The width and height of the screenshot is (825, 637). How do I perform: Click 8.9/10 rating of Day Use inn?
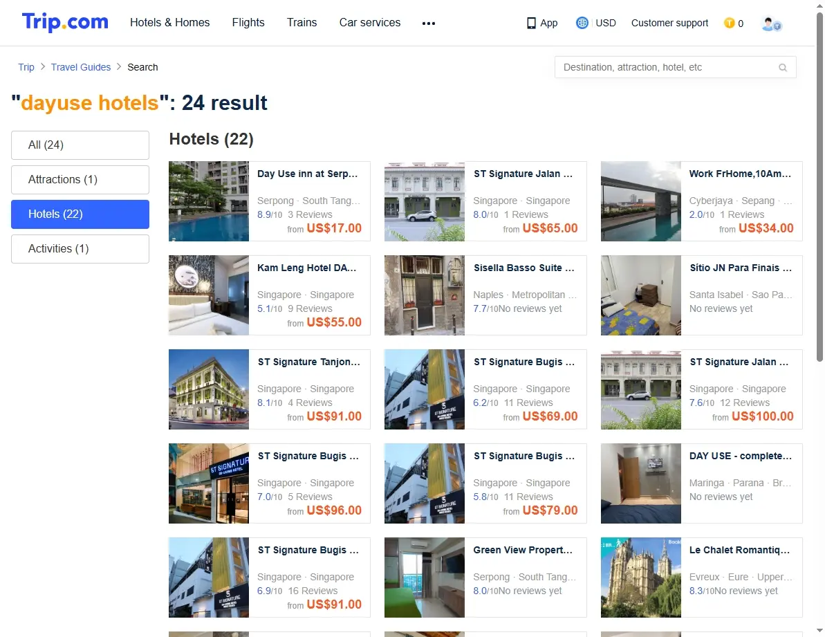tap(270, 214)
